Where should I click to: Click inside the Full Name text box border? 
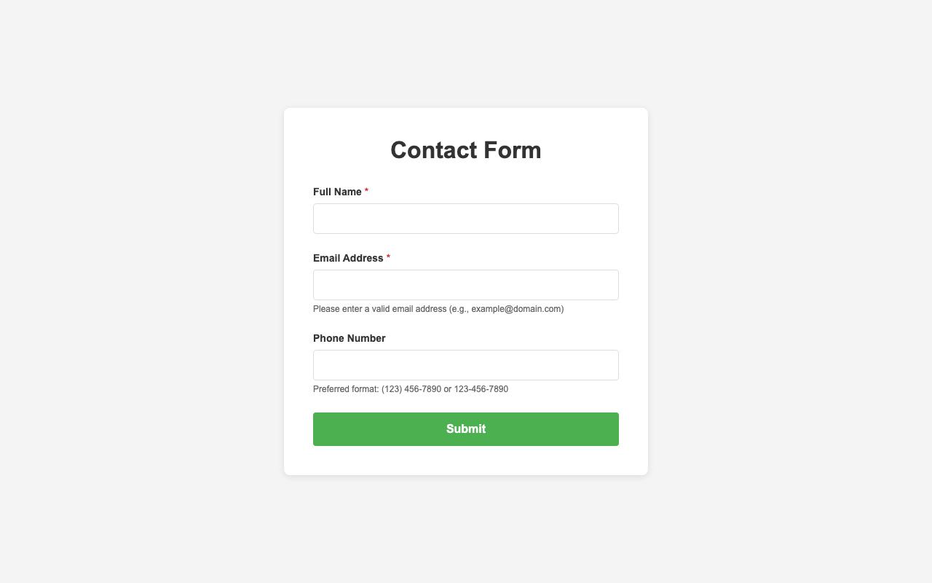tap(465, 218)
